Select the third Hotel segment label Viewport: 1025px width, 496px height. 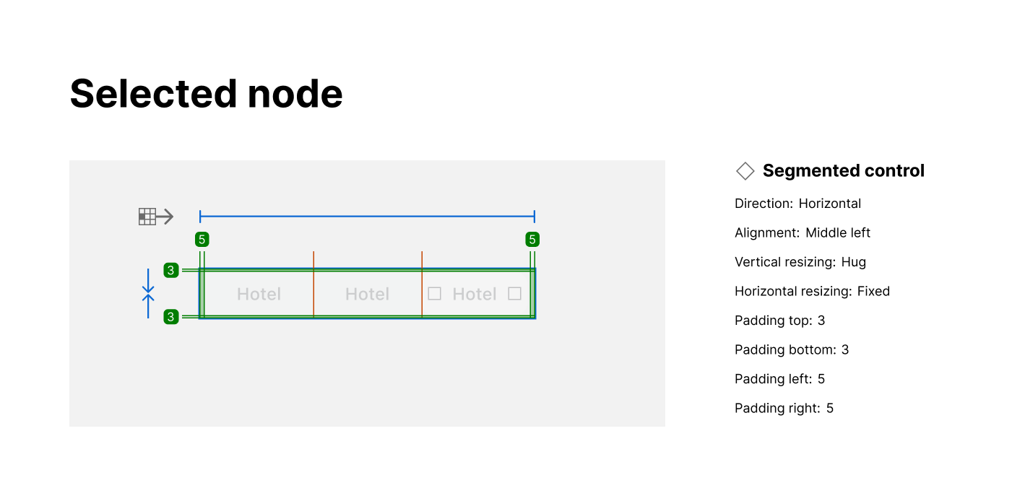(x=474, y=294)
